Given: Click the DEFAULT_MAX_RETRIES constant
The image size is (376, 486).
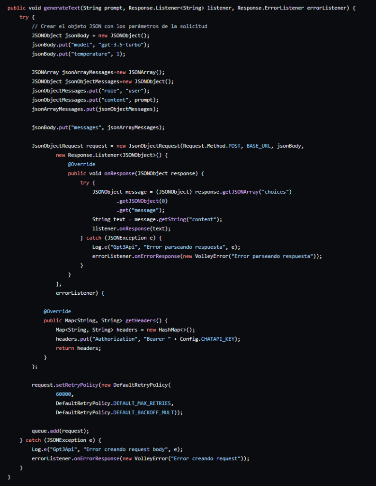Looking at the screenshot, I should click(143, 403).
